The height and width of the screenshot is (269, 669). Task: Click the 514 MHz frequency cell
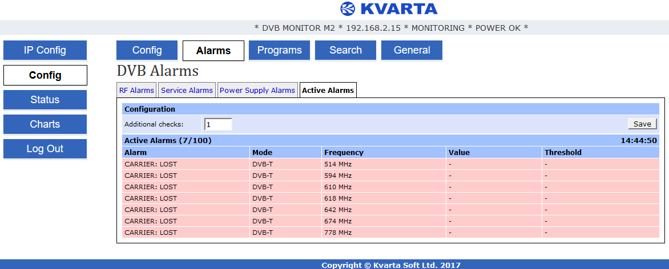[384, 164]
